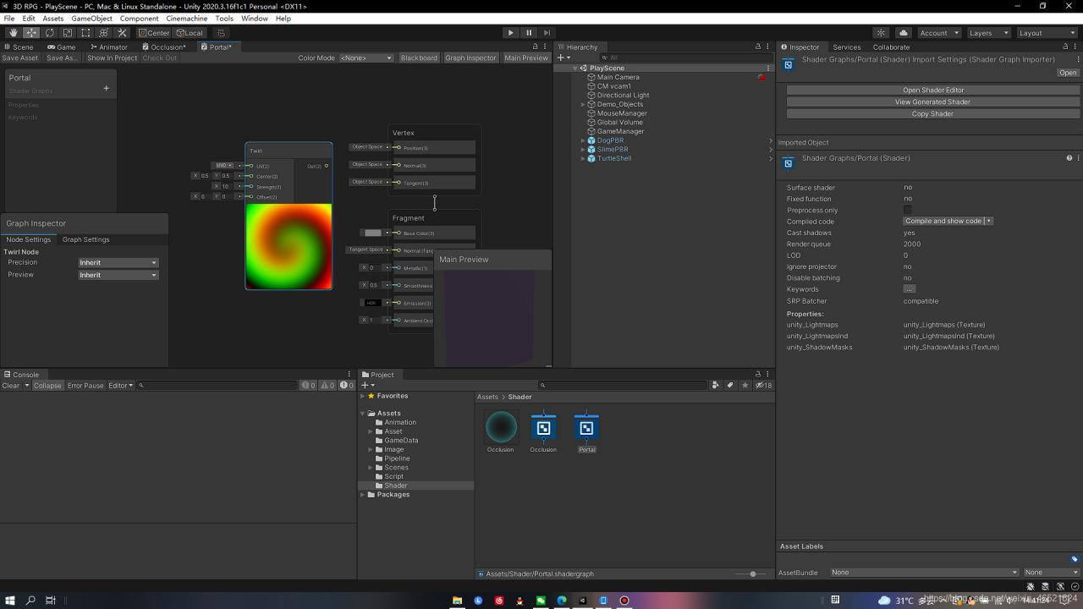Screen dimensions: 1083x609
Task: Select the Rotate tool
Action: pos(49,33)
